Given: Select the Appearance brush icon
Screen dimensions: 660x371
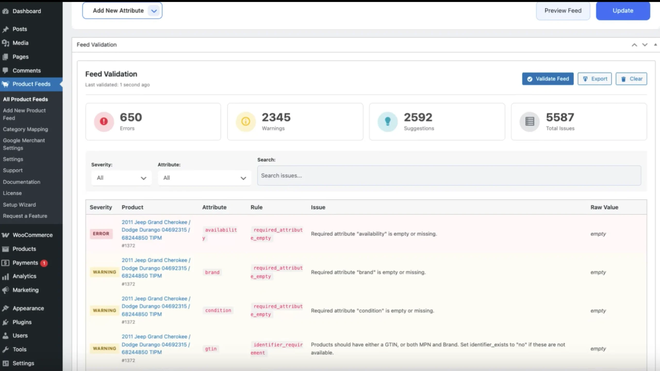Looking at the screenshot, I should point(6,308).
